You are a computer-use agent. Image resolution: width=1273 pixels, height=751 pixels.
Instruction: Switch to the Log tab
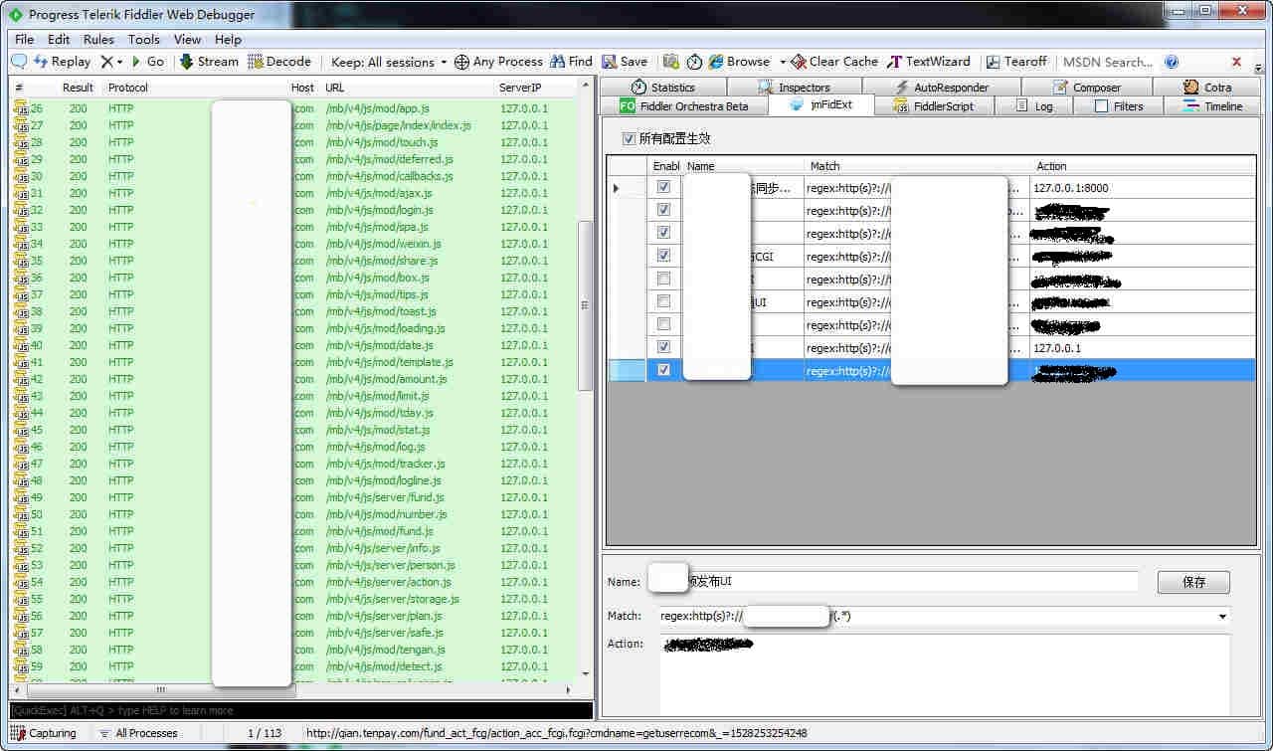(1033, 106)
